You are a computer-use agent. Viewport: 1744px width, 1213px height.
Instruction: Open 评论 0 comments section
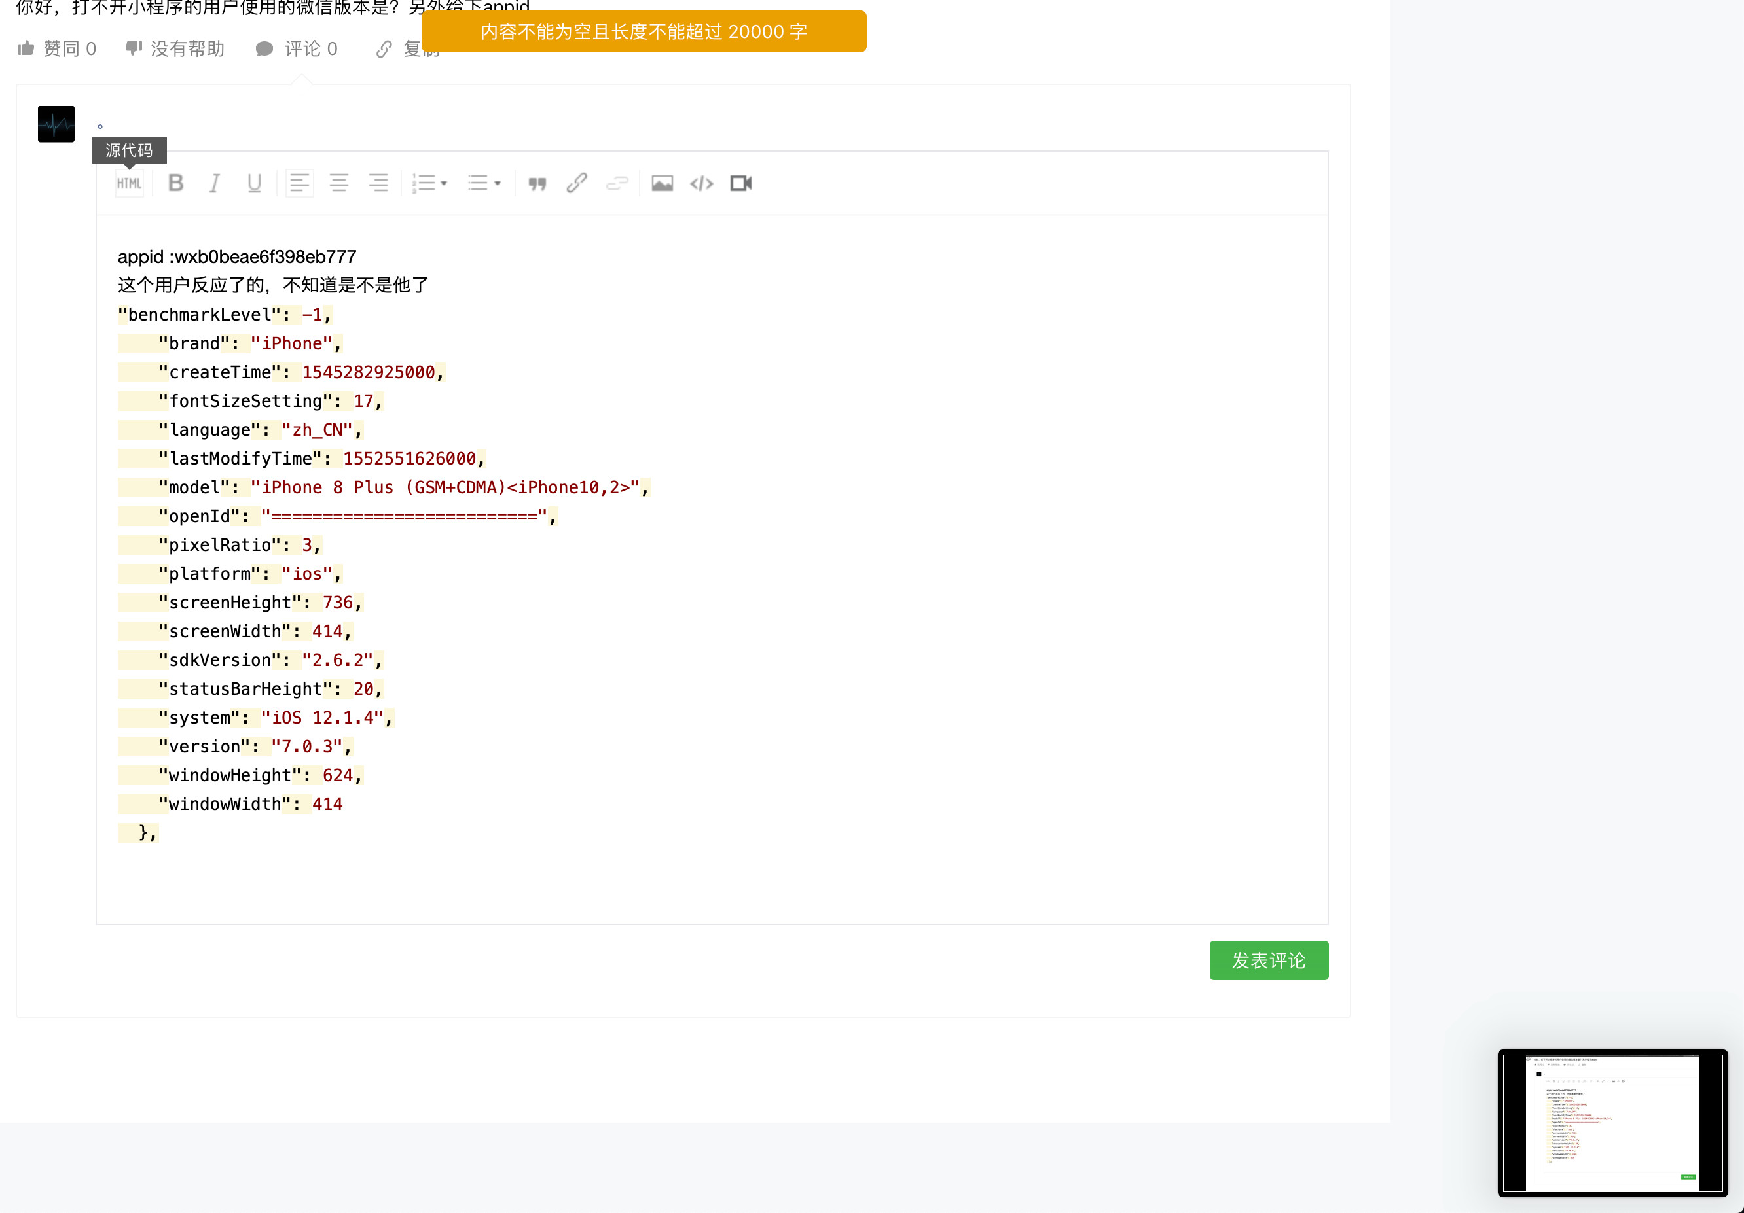pos(297,48)
